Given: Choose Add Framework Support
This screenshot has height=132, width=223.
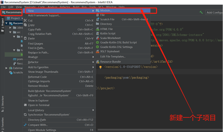Looking at the screenshot, I should (60, 15).
